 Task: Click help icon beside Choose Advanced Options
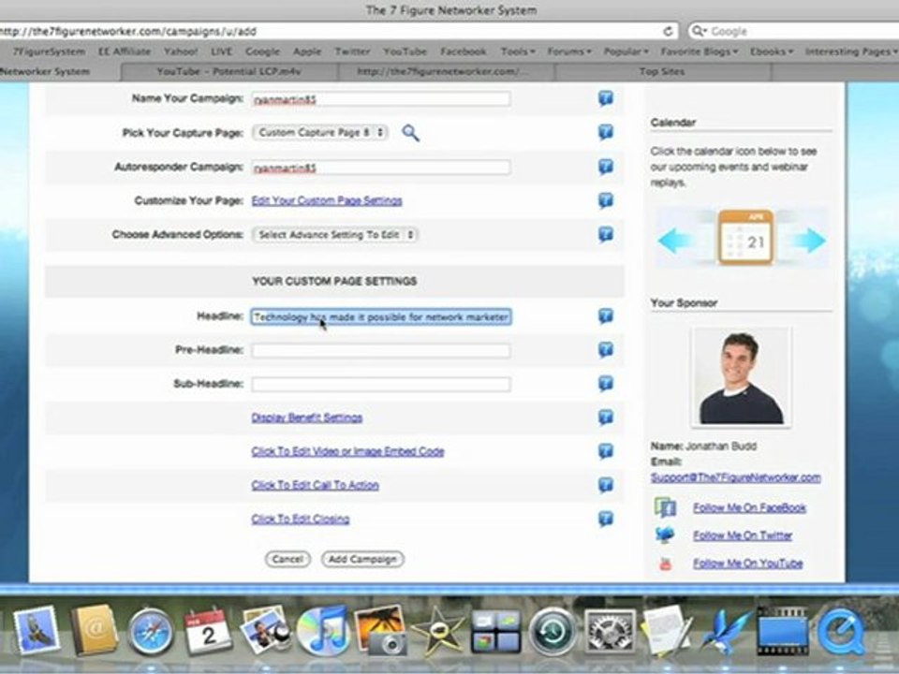606,234
